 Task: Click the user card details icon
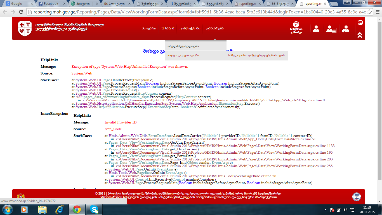pos(331,29)
